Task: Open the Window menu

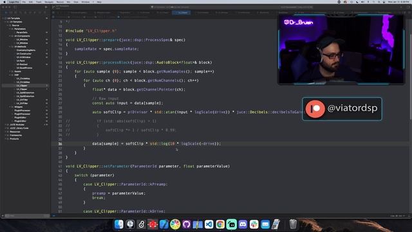Action: [x=86, y=2]
